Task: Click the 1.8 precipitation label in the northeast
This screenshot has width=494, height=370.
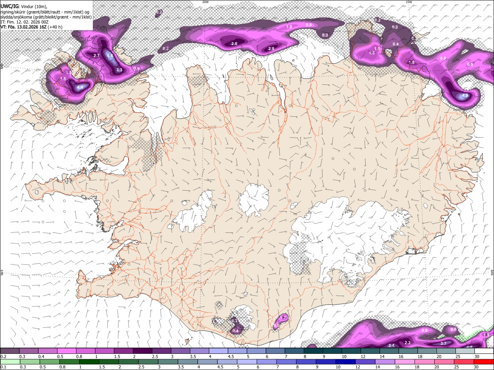Action: (x=411, y=62)
